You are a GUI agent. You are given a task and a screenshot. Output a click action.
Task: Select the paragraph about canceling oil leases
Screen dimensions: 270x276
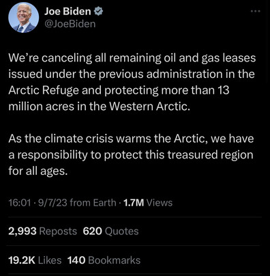click(x=132, y=82)
